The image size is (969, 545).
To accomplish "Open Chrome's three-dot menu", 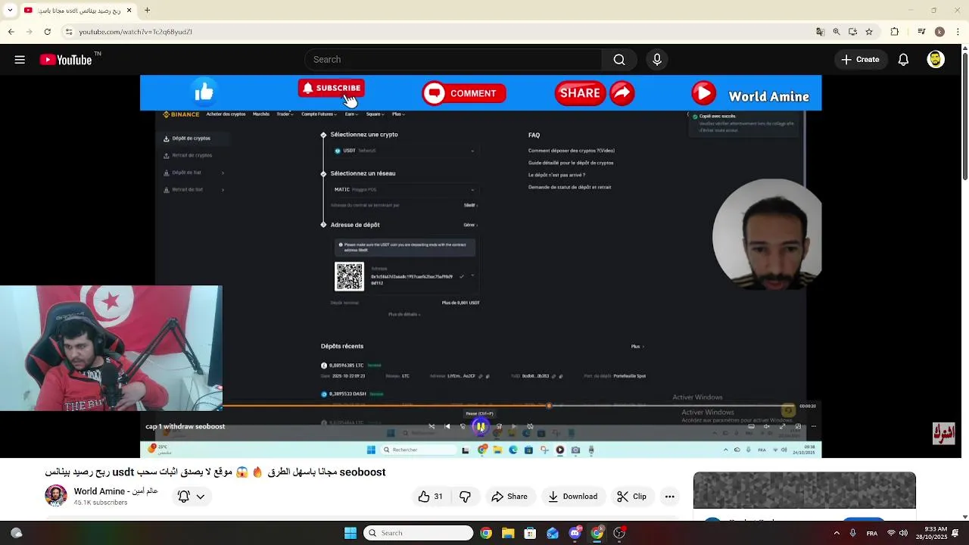I will tap(958, 32).
